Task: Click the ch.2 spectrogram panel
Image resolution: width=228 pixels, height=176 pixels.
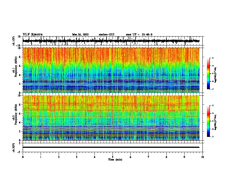Action: 113,118
